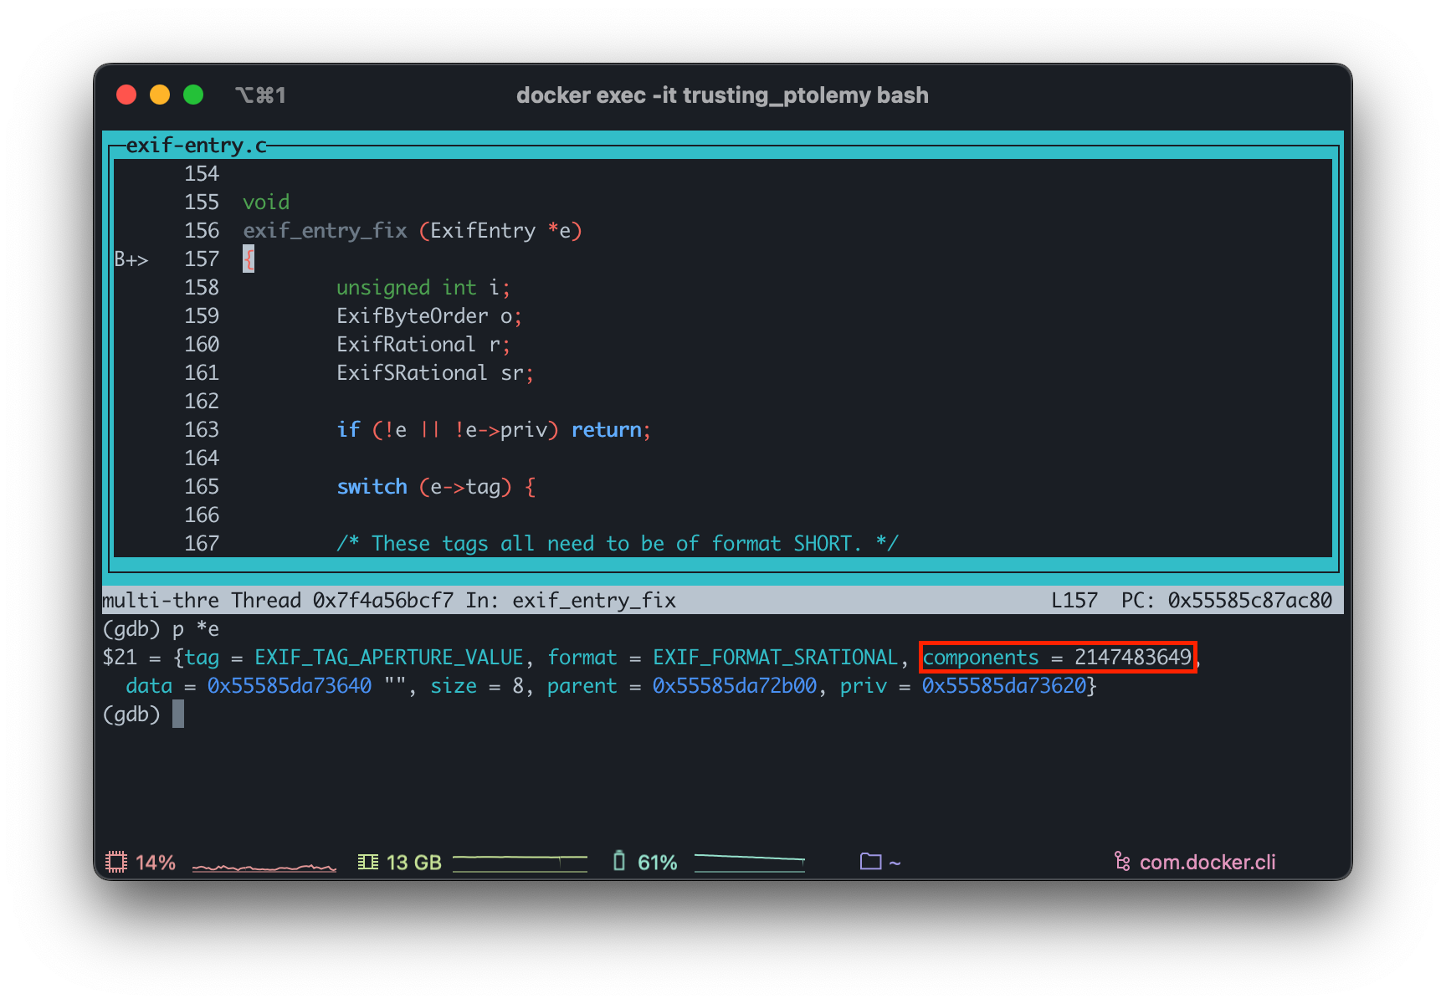Screen dimensions: 1446x1004
Task: Click the red close window button
Action: point(126,95)
